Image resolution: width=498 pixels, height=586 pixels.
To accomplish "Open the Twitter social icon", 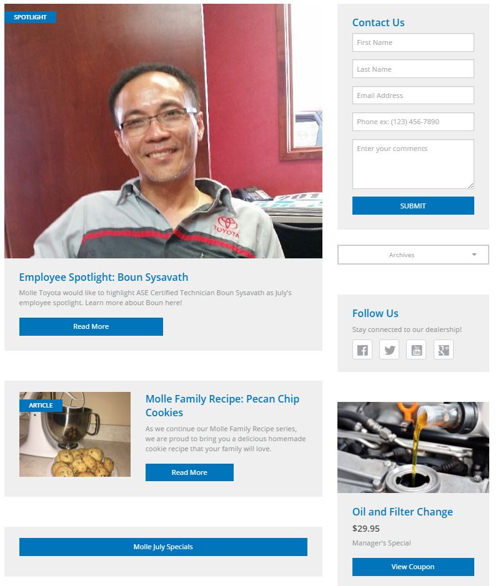I will pyautogui.click(x=389, y=349).
